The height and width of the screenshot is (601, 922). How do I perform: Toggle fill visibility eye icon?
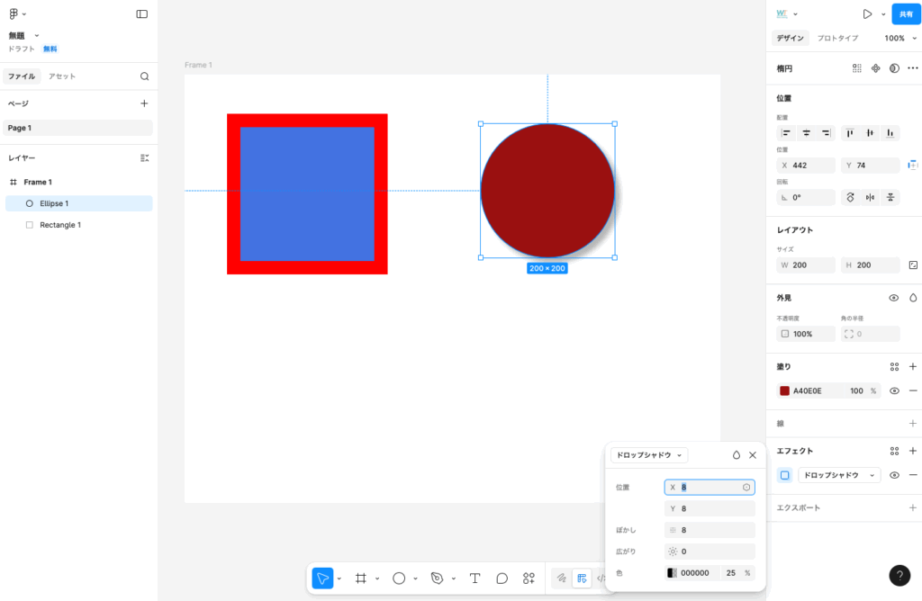point(894,391)
